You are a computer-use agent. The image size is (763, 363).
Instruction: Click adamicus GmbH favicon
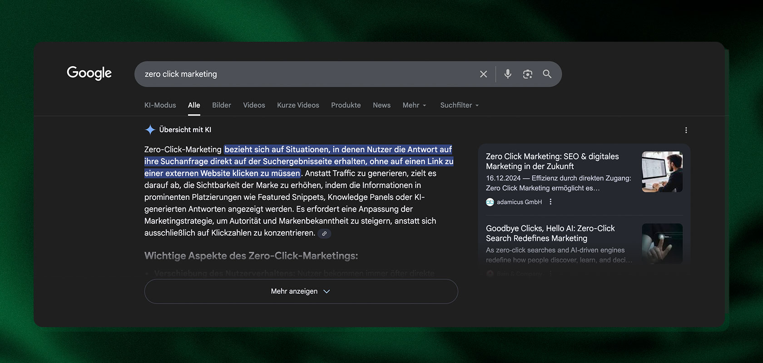490,202
